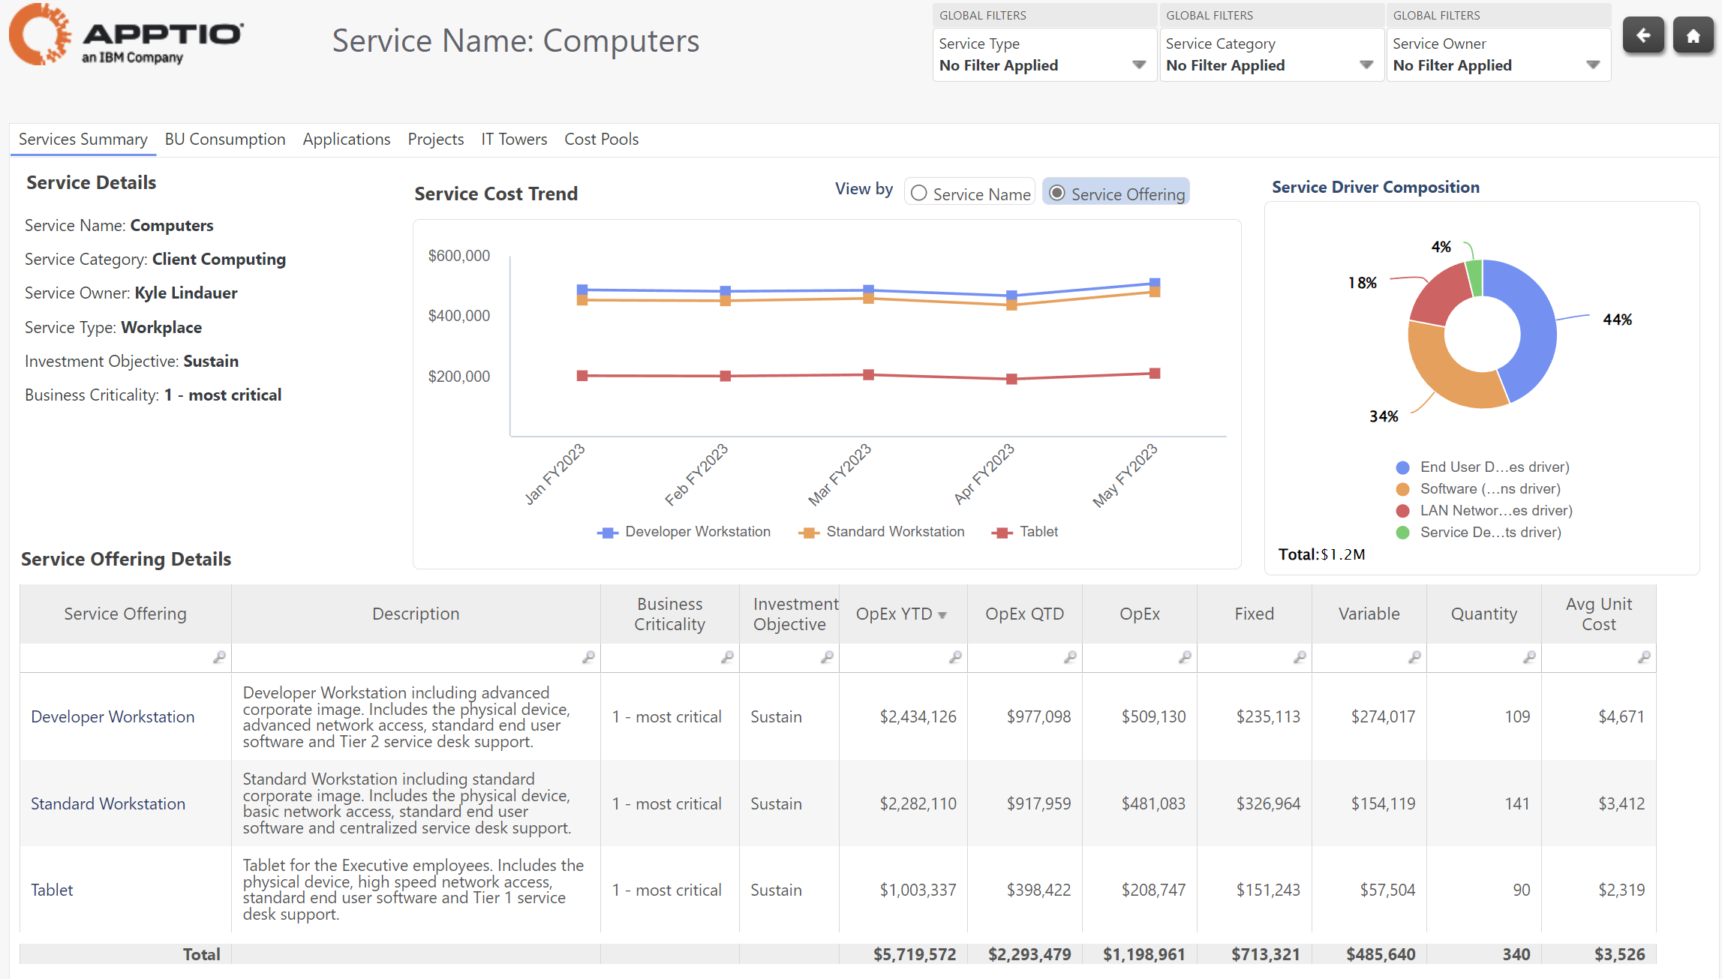Click the search icon in Description column

point(588,657)
